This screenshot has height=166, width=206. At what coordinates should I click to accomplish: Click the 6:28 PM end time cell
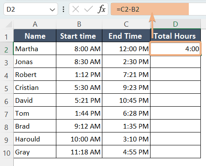coord(126,113)
